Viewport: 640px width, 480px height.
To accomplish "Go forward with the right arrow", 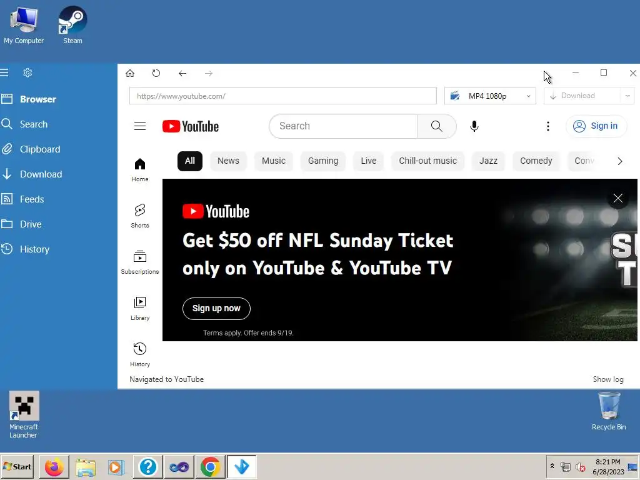I will 209,74.
